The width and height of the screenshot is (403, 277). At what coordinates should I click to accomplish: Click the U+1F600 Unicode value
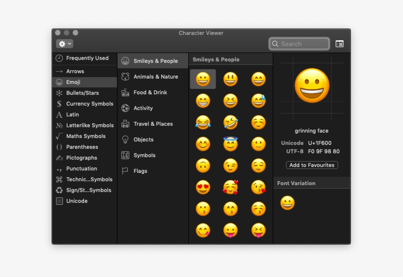point(320,143)
